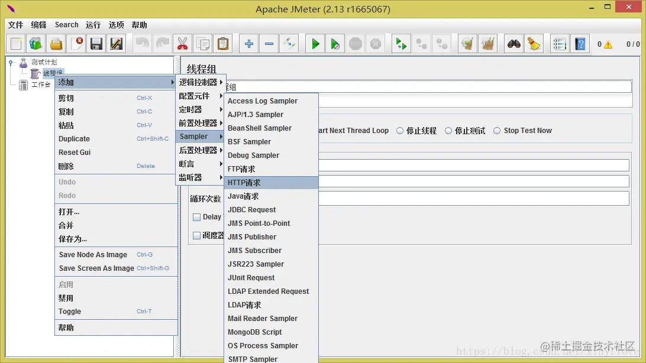Expand the 后置处理器 submenu
The image size is (646, 363).
[200, 150]
